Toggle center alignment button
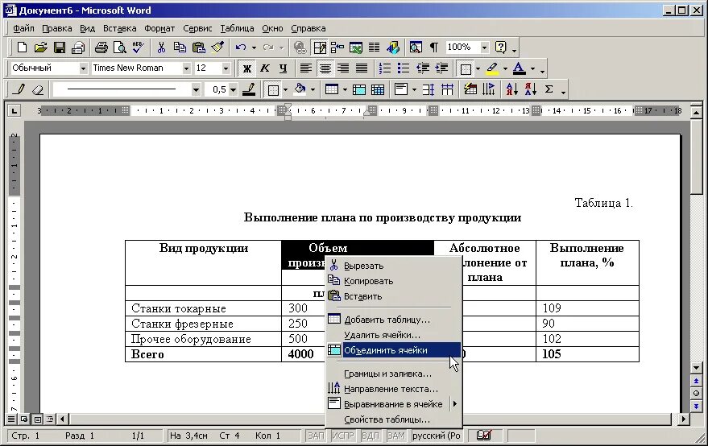 click(325, 68)
